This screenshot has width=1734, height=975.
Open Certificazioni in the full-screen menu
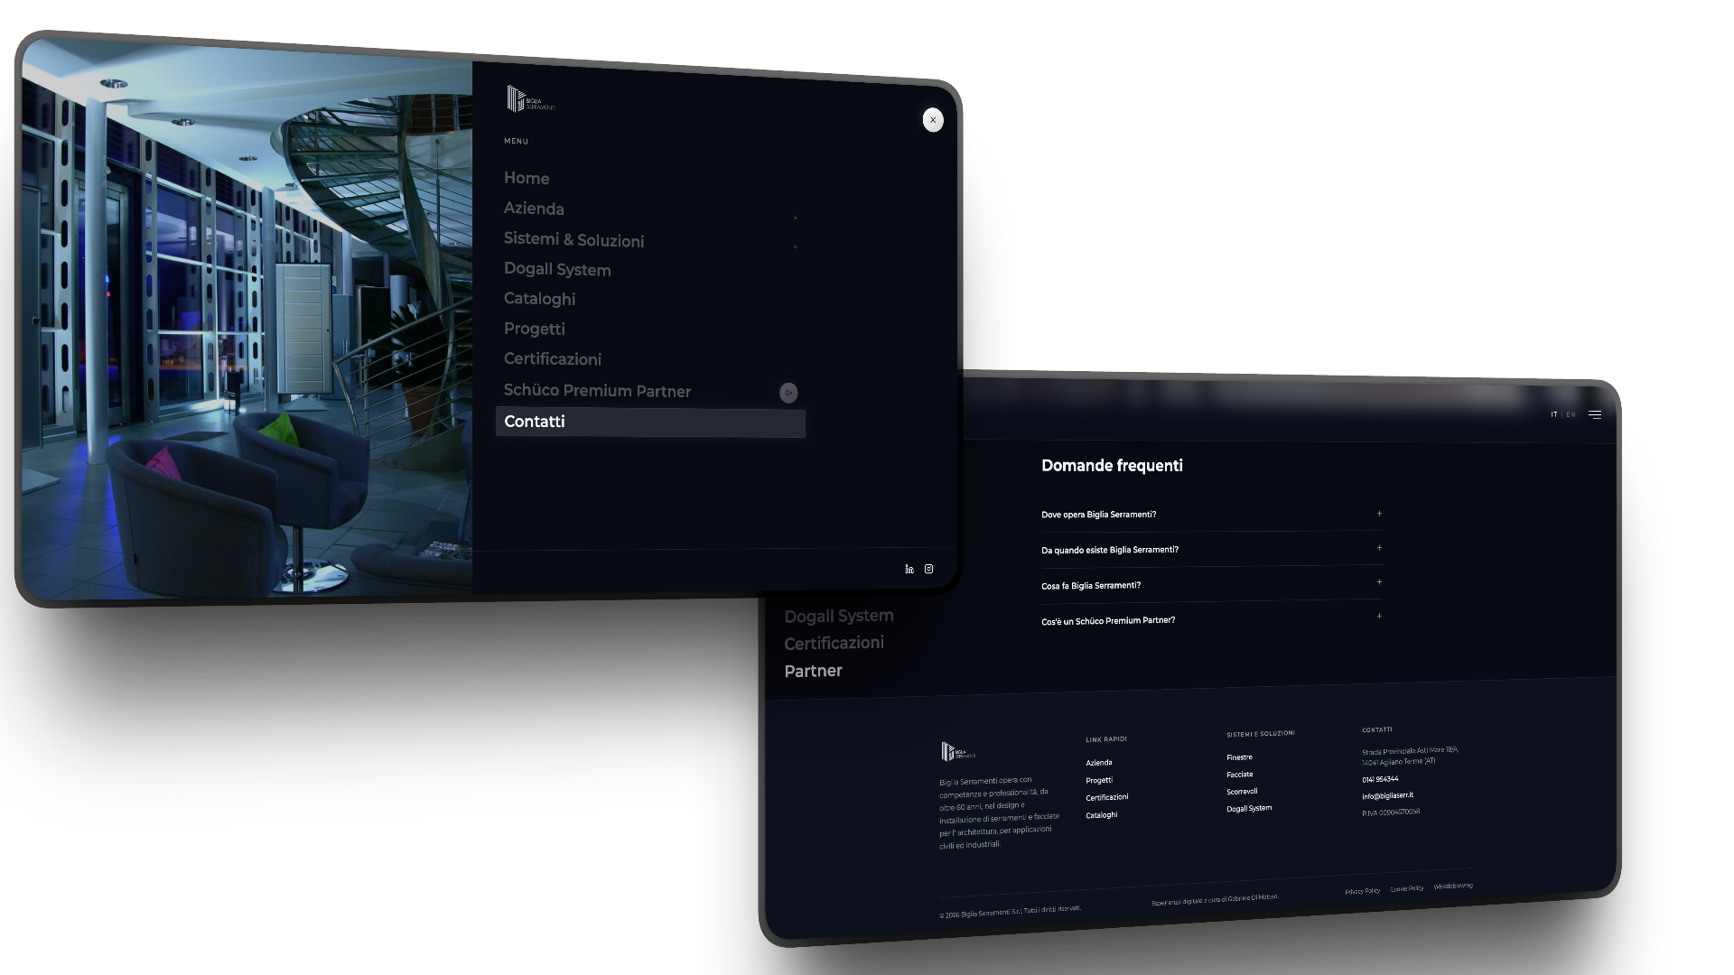point(553,359)
